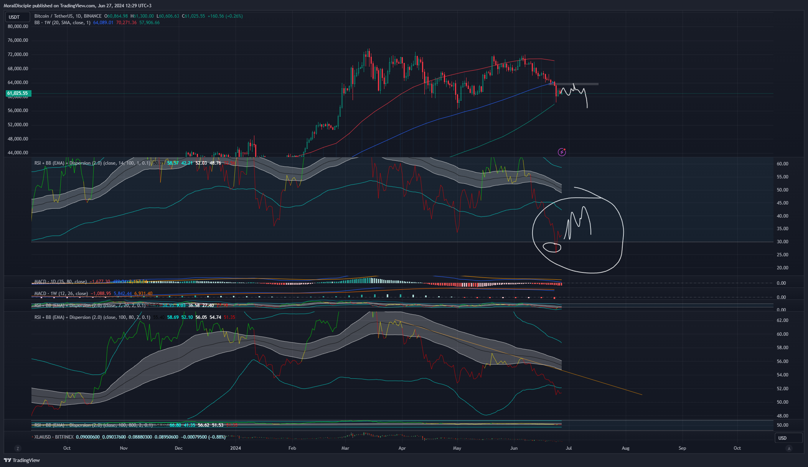Click the 35.00 RSI axis label
808x467 pixels.
pyautogui.click(x=783, y=229)
